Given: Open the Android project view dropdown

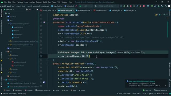Looking at the screenshot, I should pyautogui.click(x=9, y=10).
